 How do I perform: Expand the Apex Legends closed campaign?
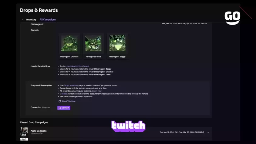(208, 132)
